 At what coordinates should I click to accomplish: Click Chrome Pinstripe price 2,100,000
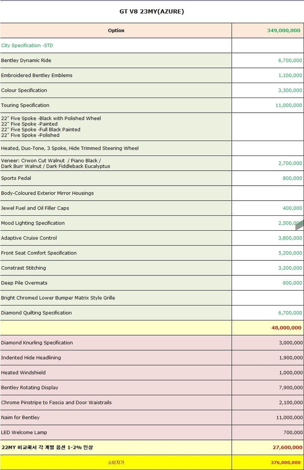pos(291,403)
